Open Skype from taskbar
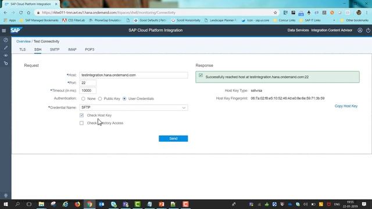372x209 pixels. (x=114, y=204)
